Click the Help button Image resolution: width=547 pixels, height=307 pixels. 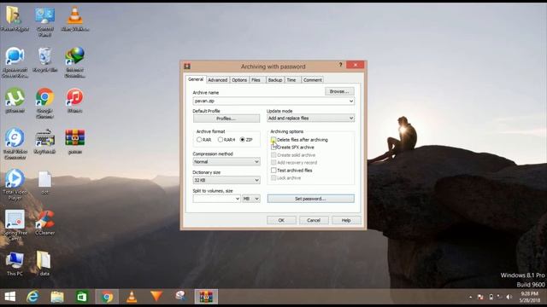(346, 220)
